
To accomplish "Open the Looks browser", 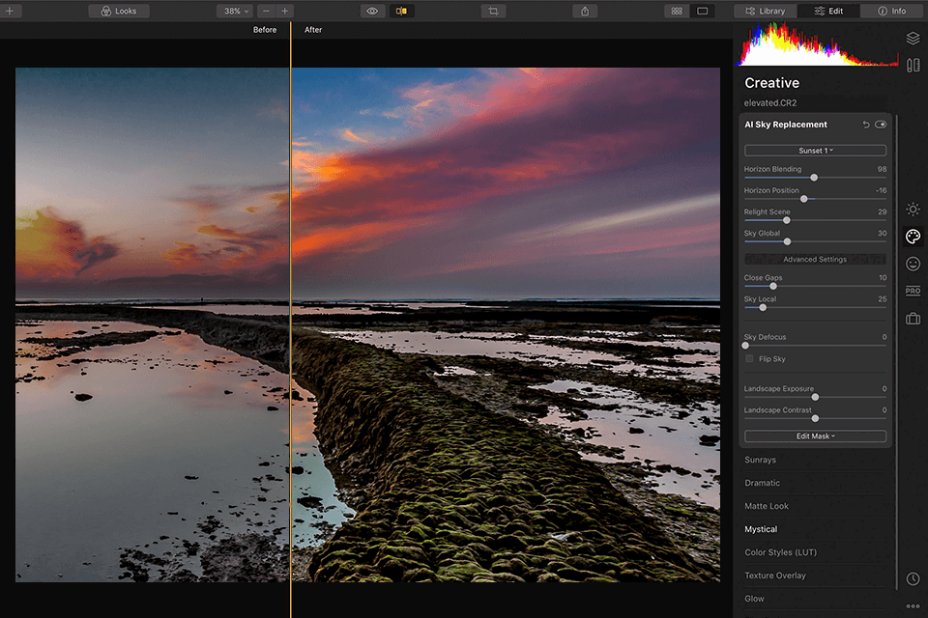I will tap(118, 11).
